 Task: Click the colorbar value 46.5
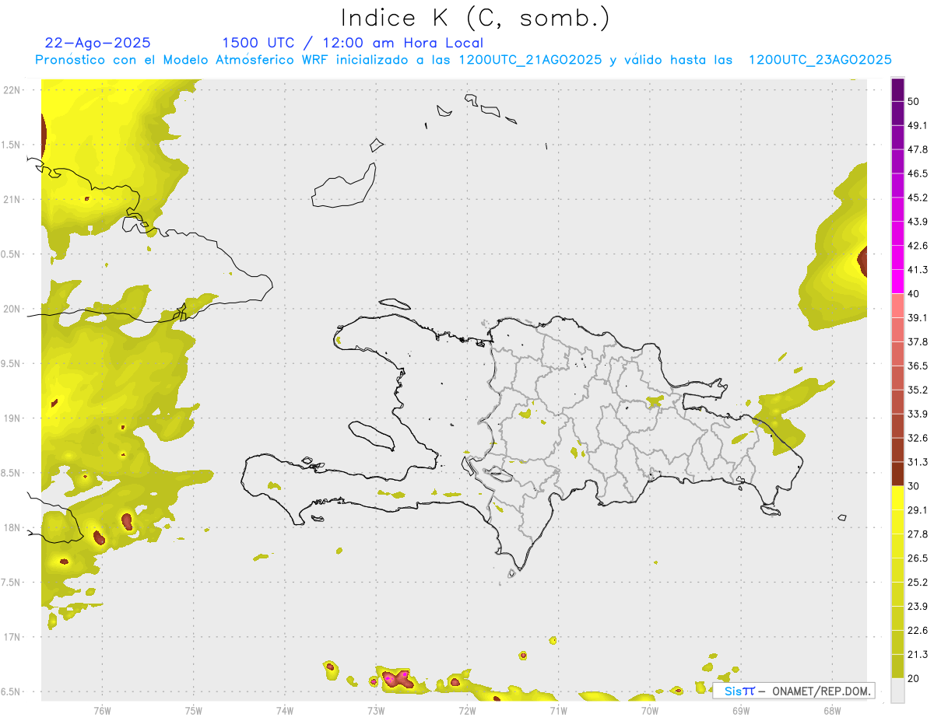(918, 173)
